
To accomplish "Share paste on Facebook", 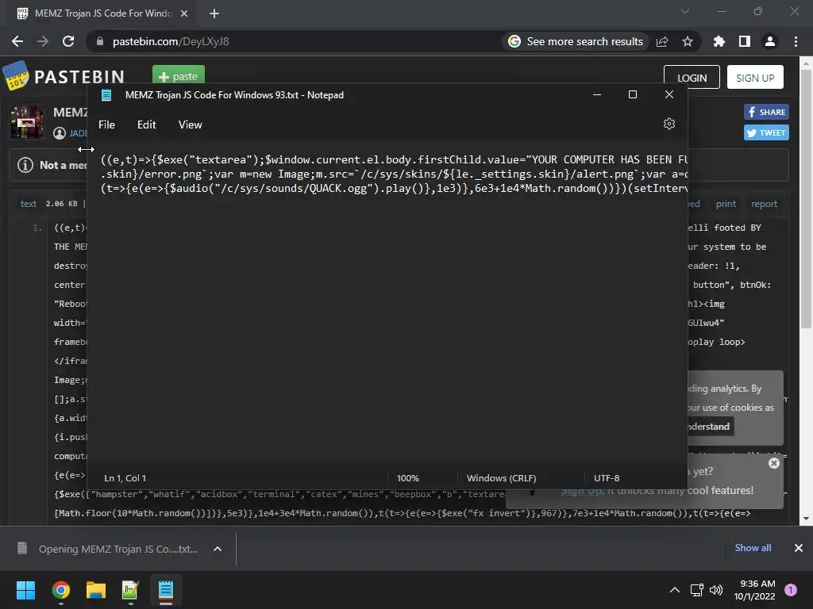I will (766, 112).
